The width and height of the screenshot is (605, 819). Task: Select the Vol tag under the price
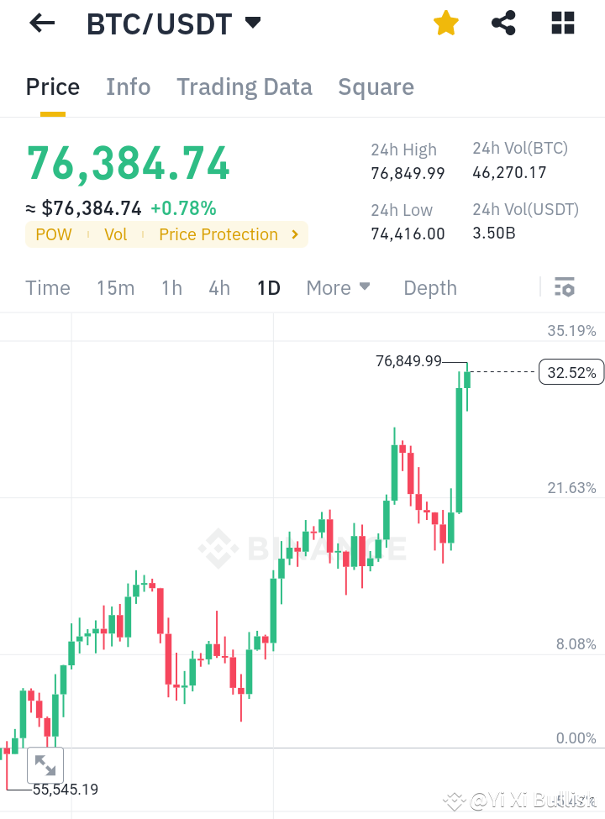pos(115,234)
